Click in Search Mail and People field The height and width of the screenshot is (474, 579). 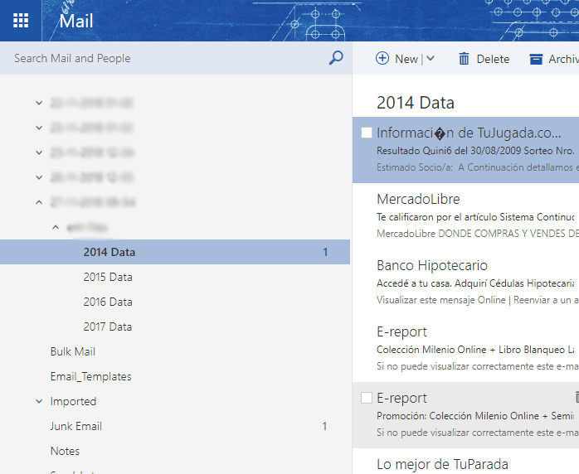click(x=176, y=58)
